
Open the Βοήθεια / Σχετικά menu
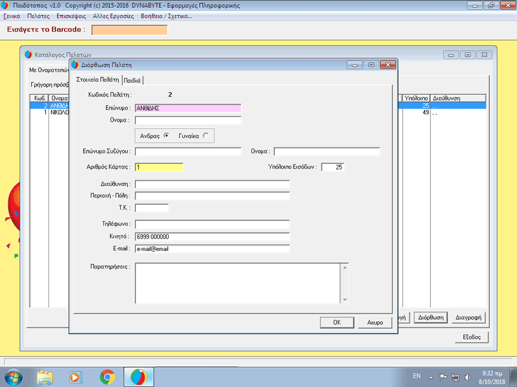[x=166, y=16]
